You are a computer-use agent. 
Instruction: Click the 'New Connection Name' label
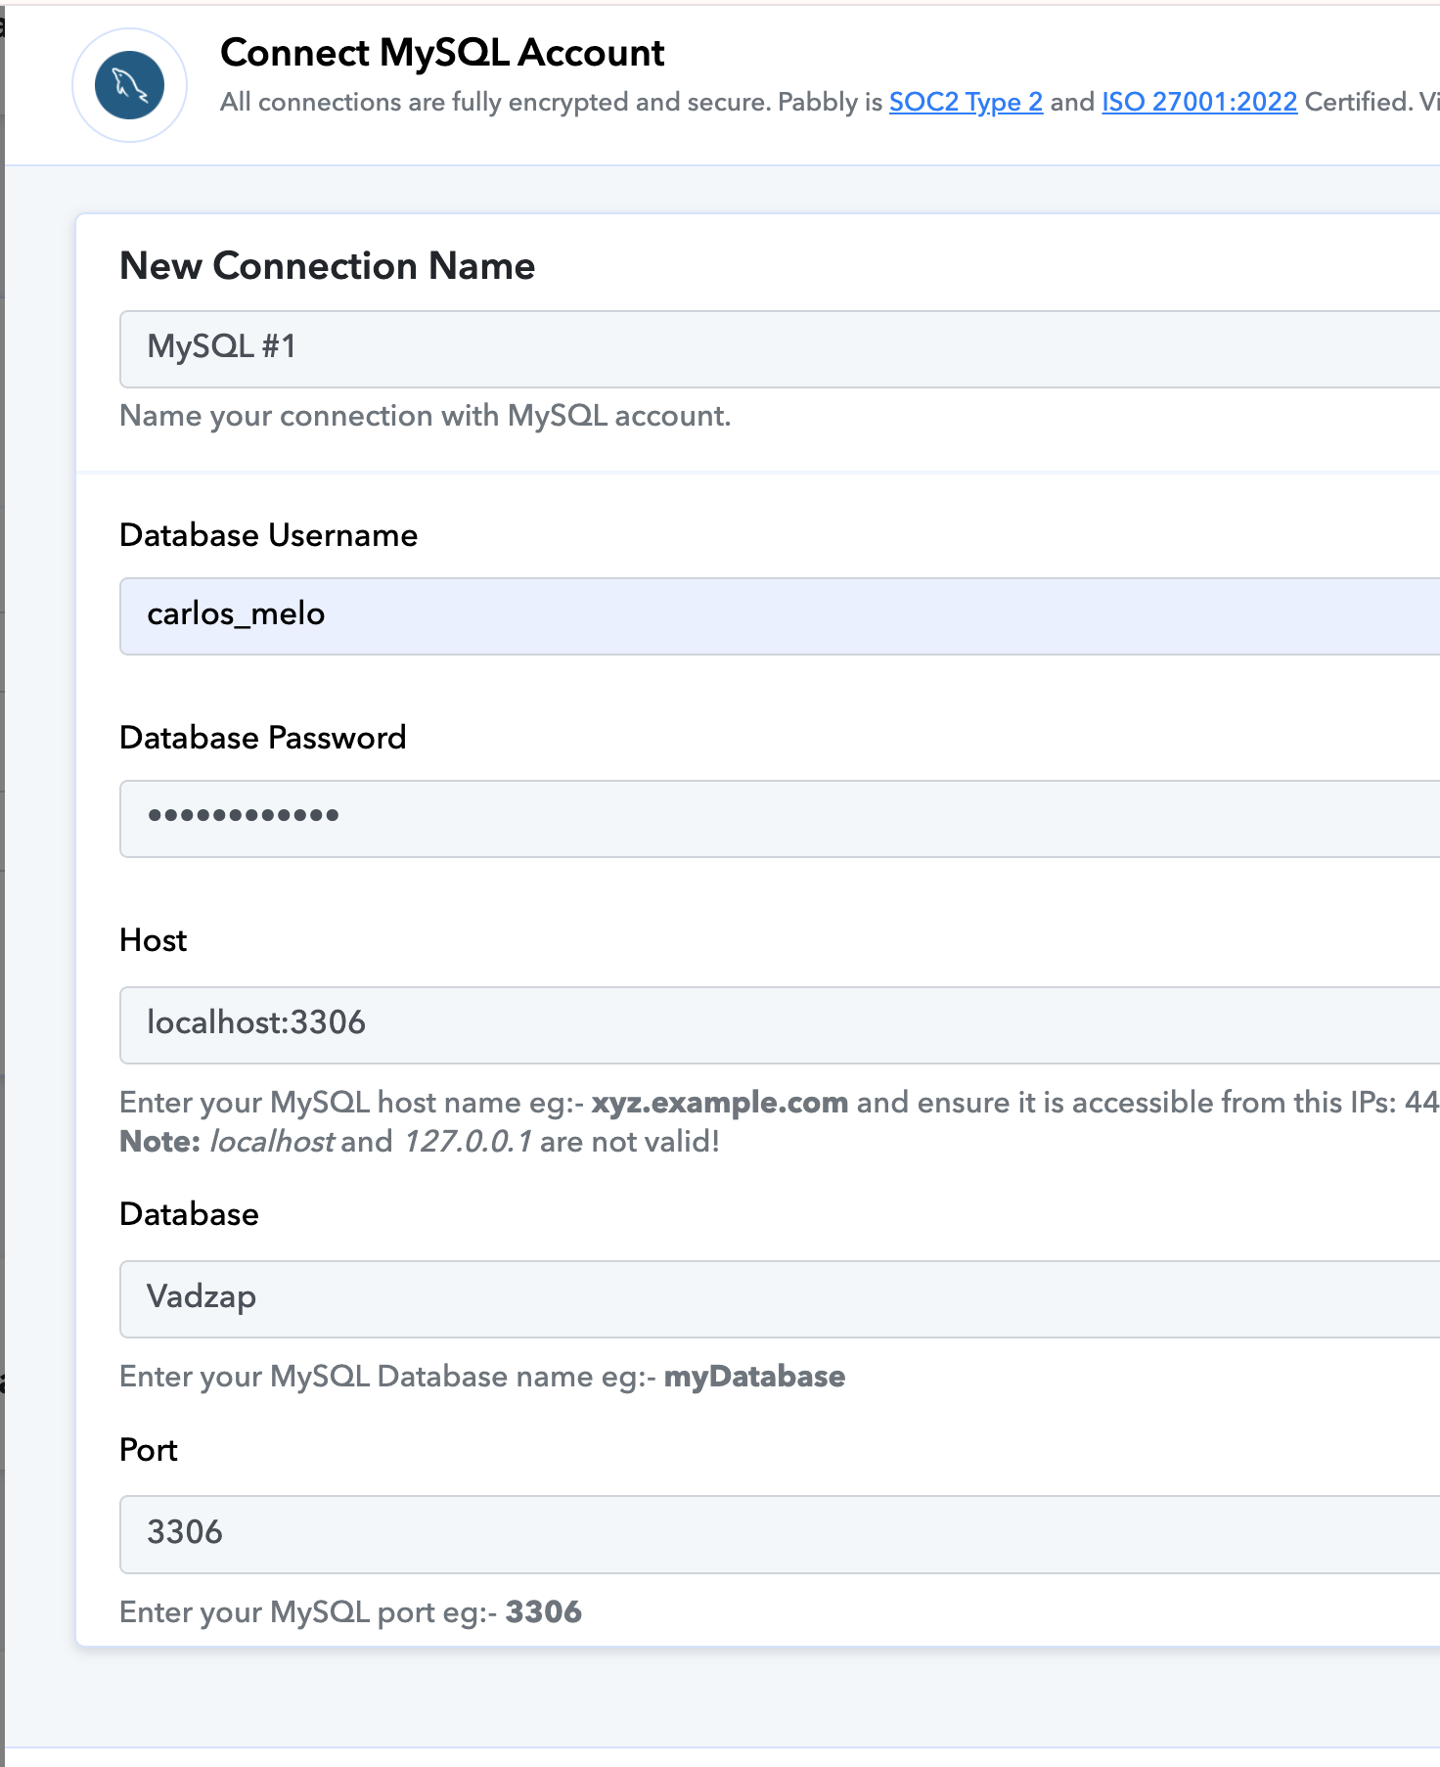pyautogui.click(x=327, y=266)
